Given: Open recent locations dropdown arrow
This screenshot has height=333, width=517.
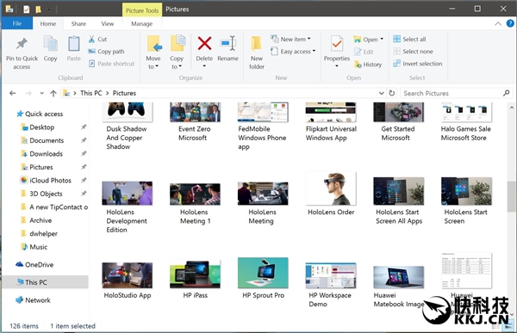Looking at the screenshot, I should 42,93.
